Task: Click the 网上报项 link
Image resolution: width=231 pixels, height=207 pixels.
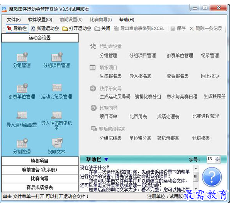Action: [210, 76]
